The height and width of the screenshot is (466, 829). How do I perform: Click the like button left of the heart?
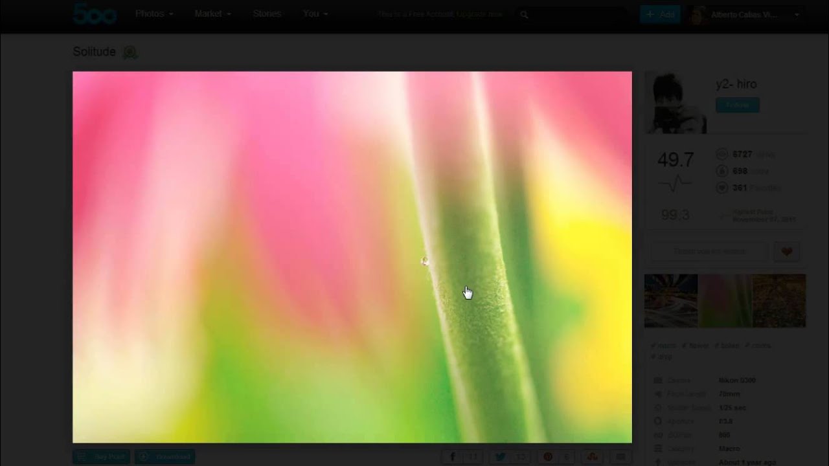[709, 251]
